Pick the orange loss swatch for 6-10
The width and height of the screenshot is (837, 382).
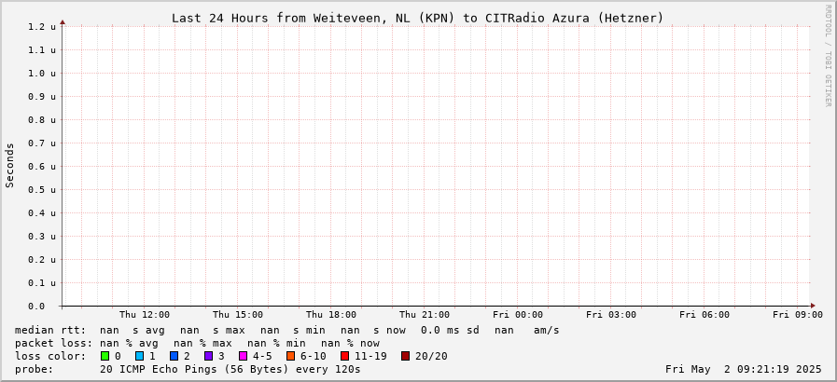pos(290,356)
